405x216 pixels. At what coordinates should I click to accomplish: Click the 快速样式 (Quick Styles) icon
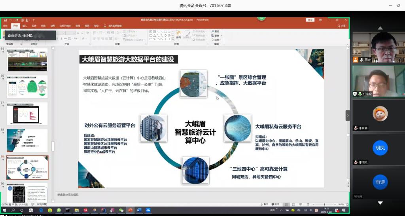point(187,35)
